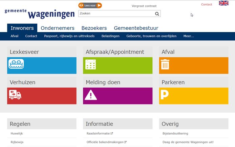The image size is (235, 147).
Task: Select the Verhuizen moving truck icon
Action: tap(15, 95)
